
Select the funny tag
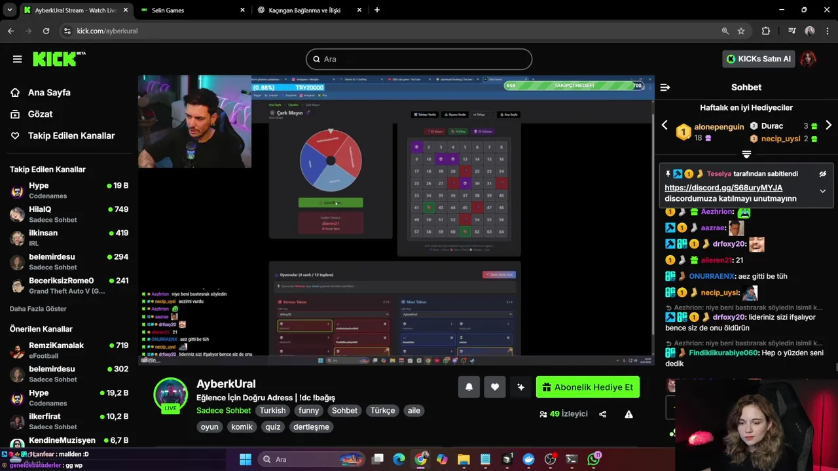(x=309, y=411)
